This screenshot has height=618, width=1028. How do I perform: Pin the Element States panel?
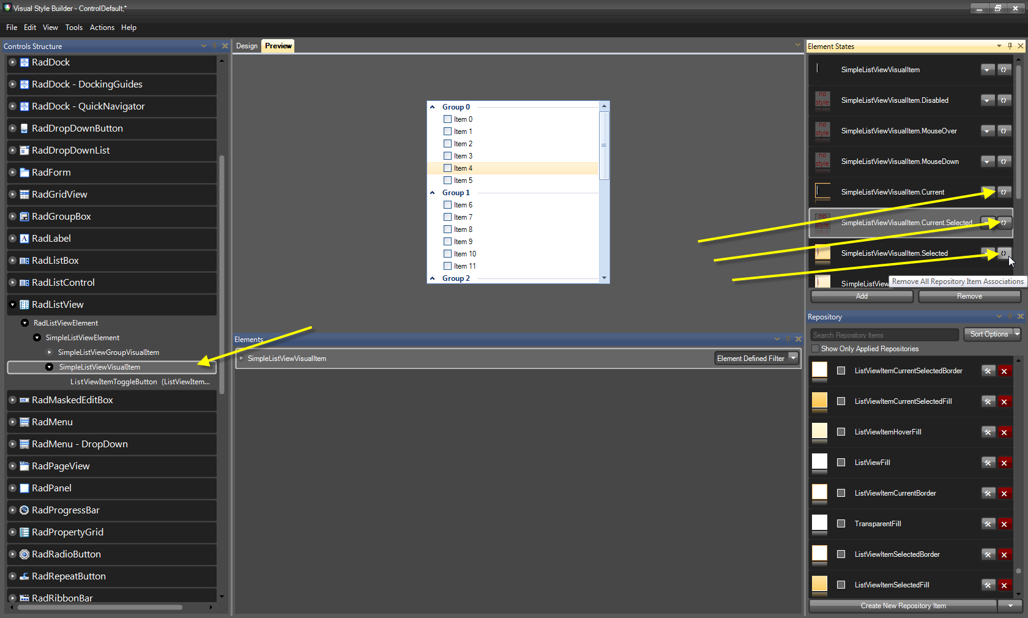[1010, 46]
